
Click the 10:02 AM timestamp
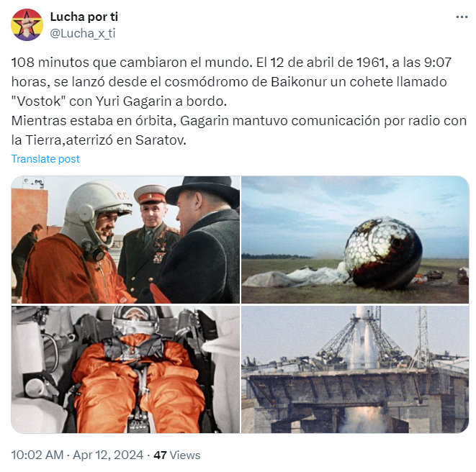point(37,455)
